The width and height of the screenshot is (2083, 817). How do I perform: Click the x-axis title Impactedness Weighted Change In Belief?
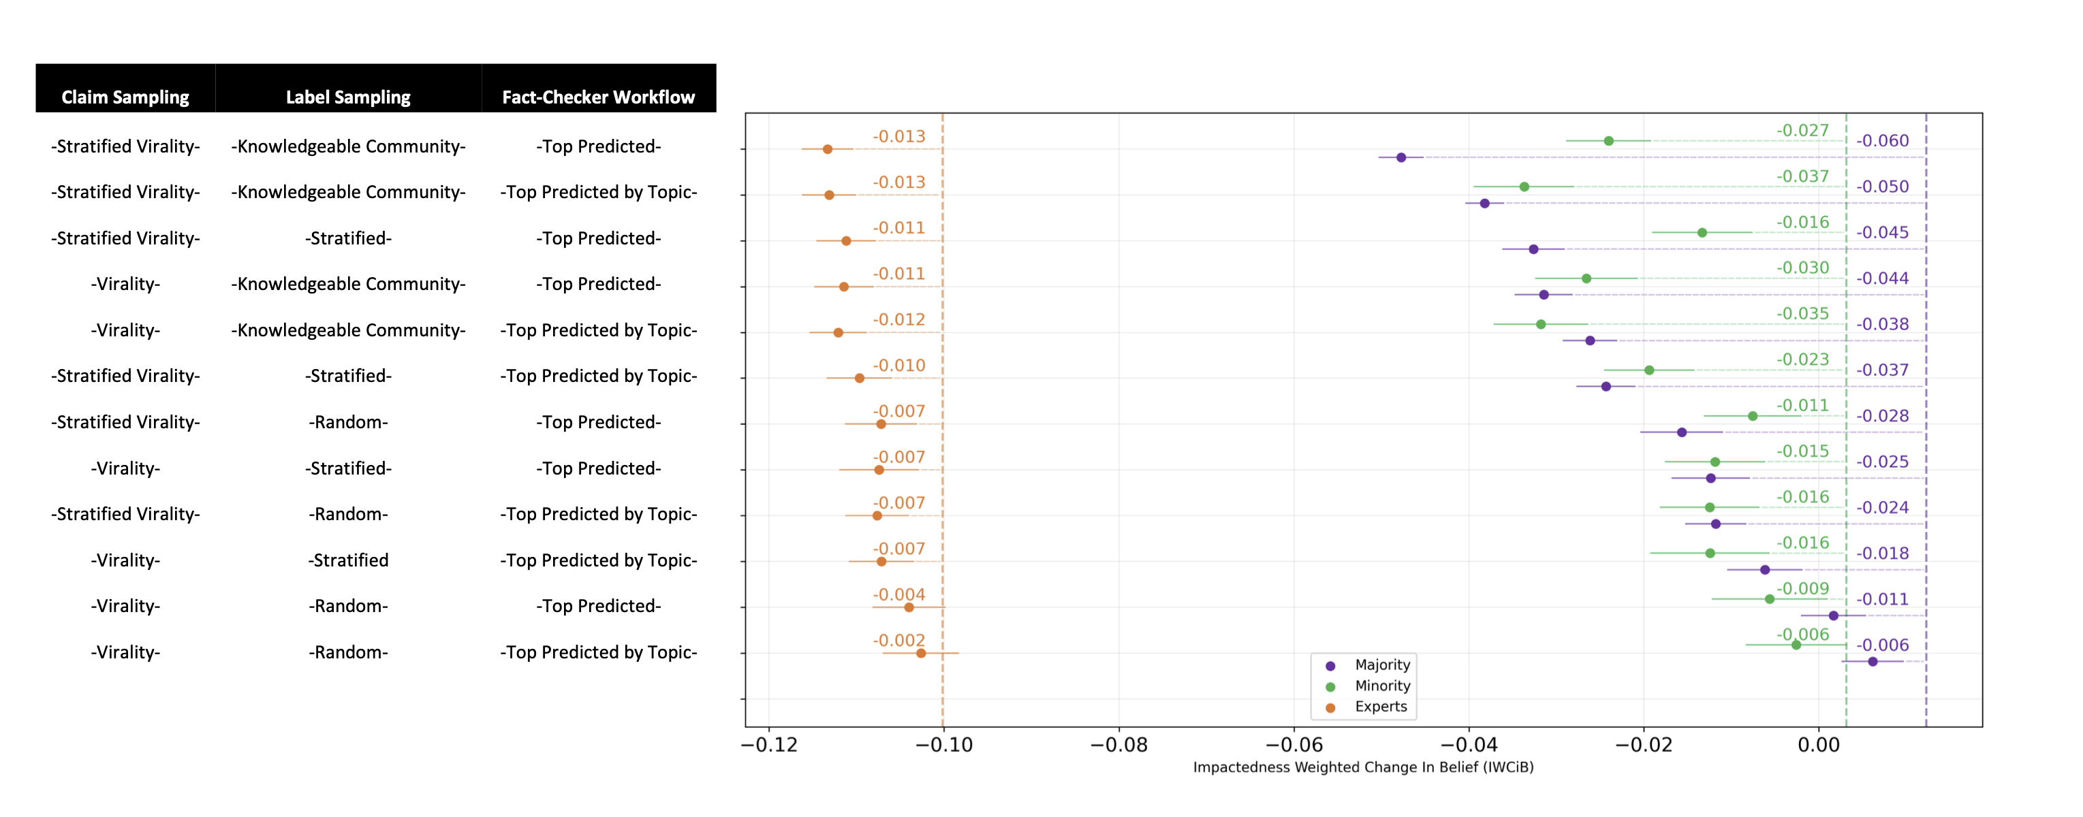tap(1363, 767)
